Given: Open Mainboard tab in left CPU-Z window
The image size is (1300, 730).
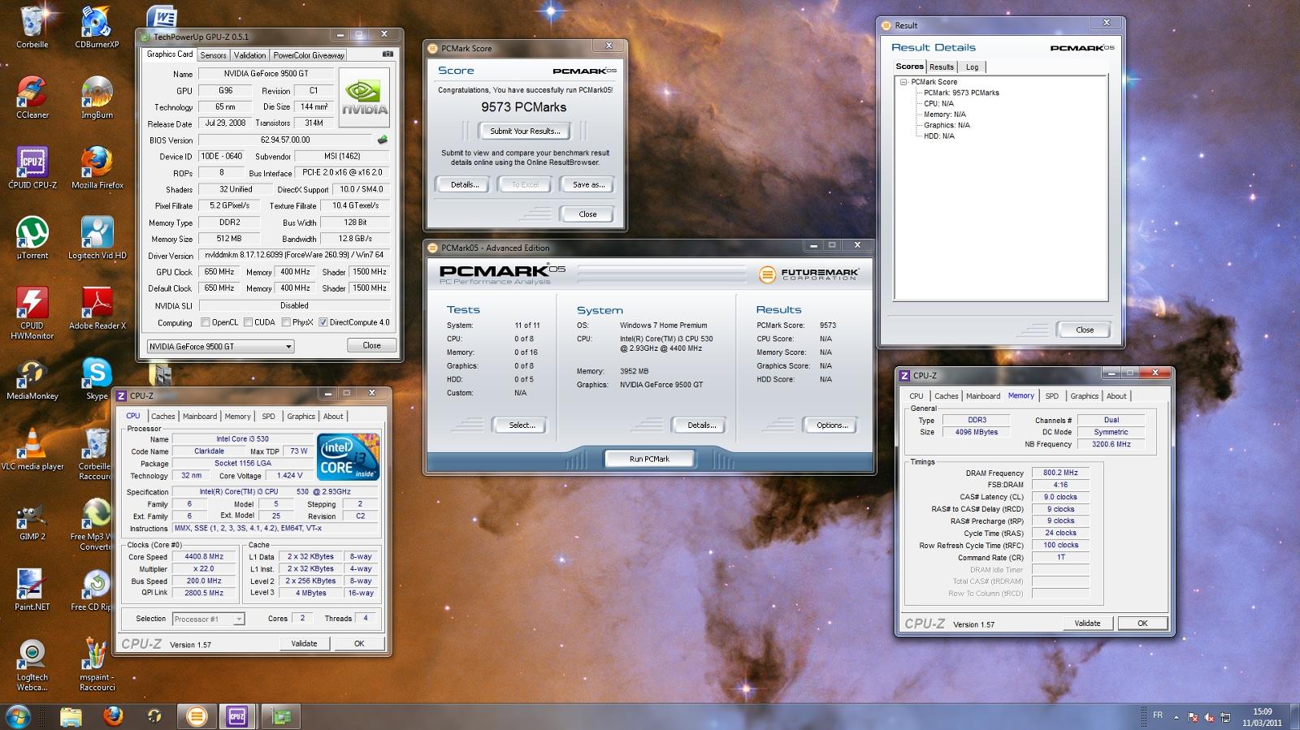Looking at the screenshot, I should point(200,416).
